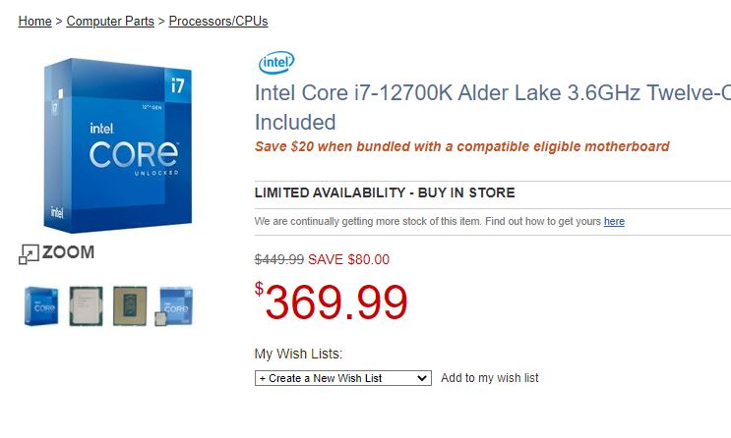Click the large Intel Core i7 product image
The width and height of the screenshot is (731, 438).
tap(118, 142)
